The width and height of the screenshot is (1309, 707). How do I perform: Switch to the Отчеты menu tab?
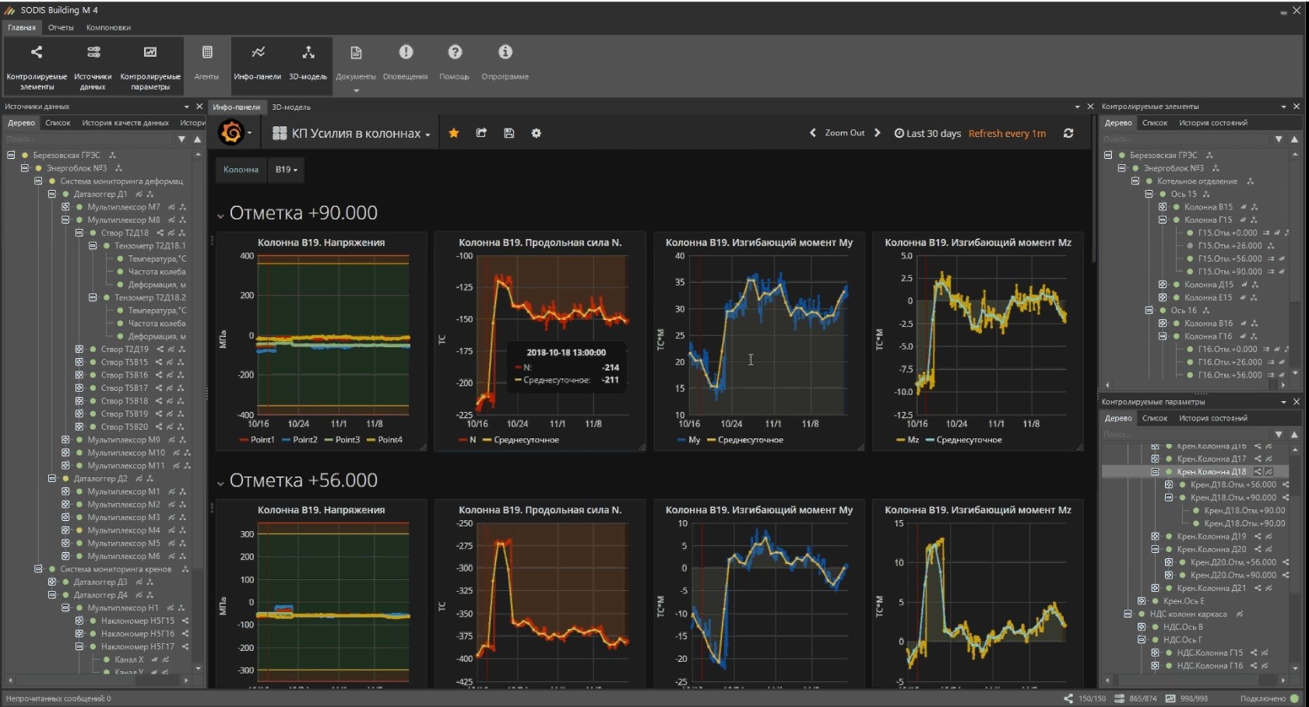[61, 27]
